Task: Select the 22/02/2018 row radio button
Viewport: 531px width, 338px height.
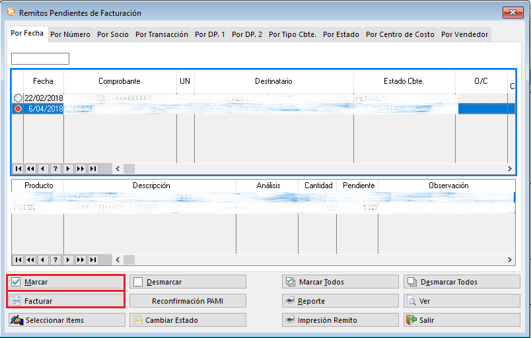Action: 18,98
